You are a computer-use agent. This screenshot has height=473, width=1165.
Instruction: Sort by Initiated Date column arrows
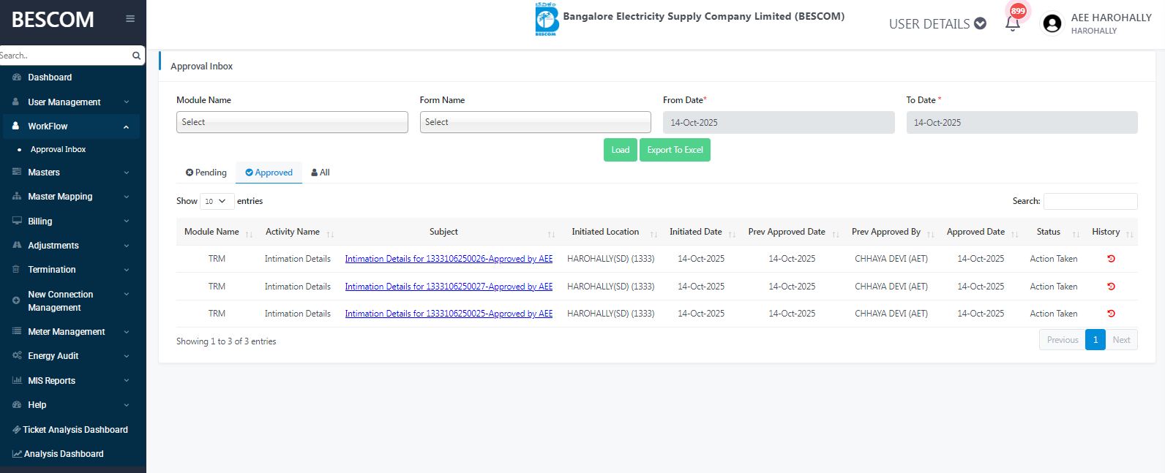732,234
